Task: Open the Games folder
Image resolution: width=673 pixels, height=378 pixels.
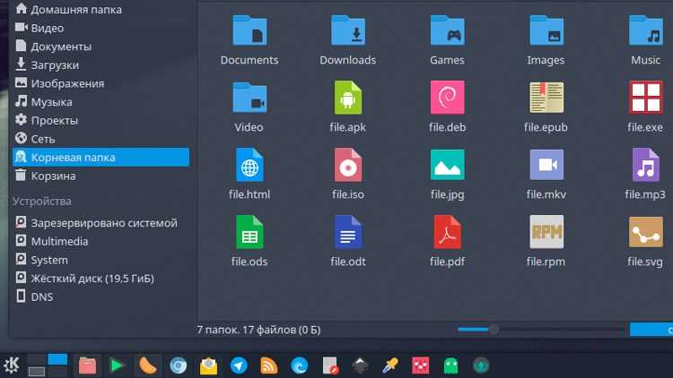Action: point(447,30)
